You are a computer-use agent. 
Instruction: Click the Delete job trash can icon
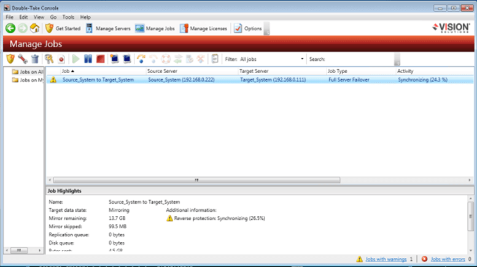34,59
